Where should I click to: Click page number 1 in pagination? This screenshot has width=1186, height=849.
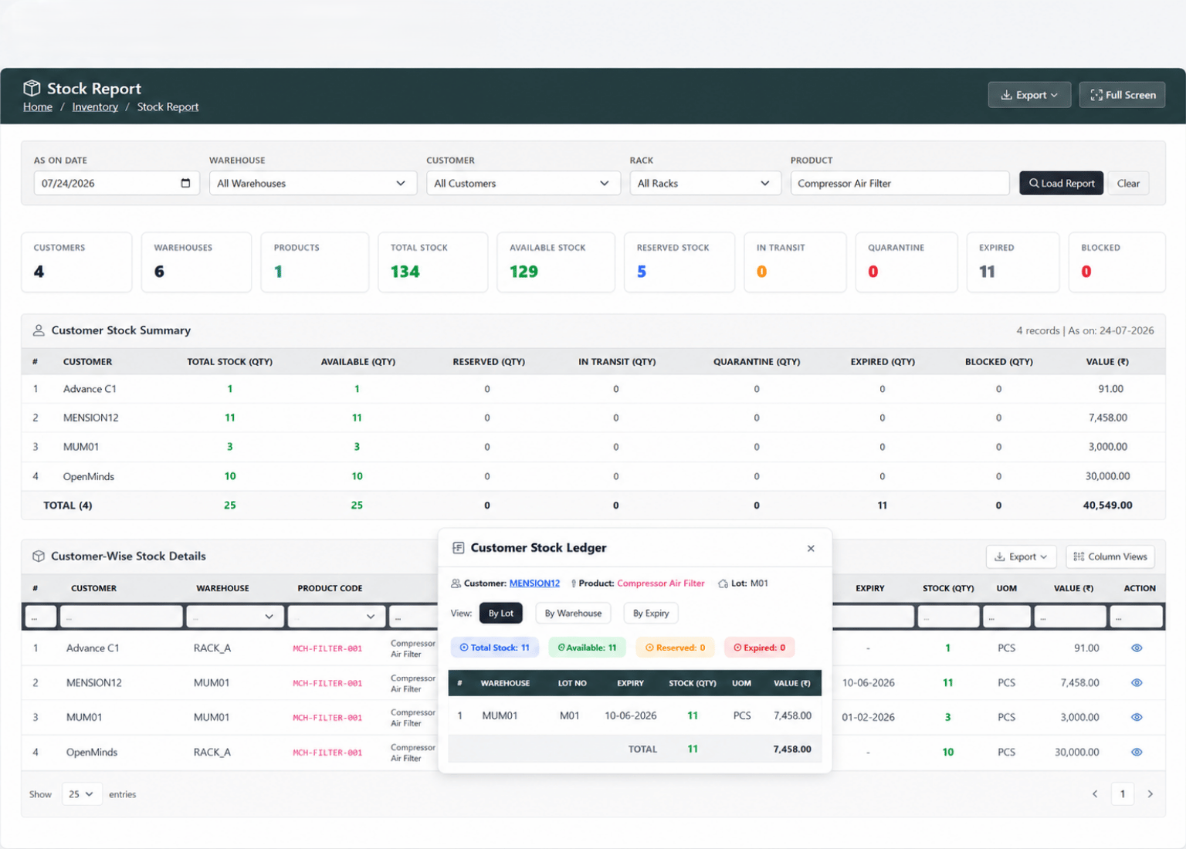pos(1122,794)
